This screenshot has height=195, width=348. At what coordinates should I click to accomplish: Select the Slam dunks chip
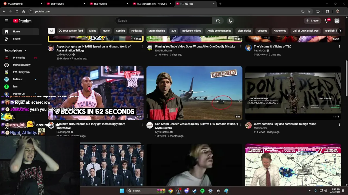coord(244,31)
